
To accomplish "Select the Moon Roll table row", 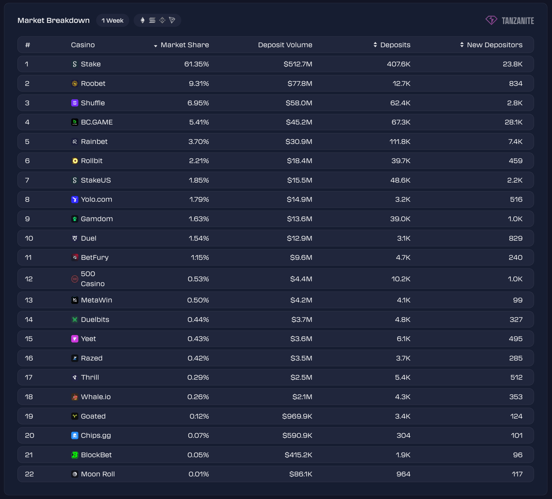I will click(275, 474).
